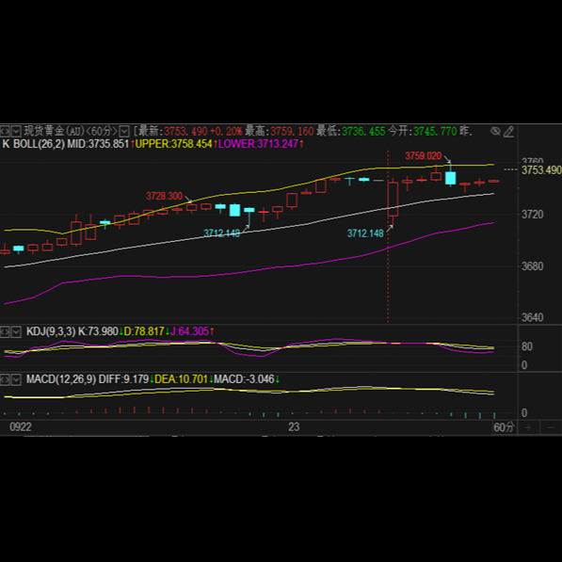Open the MACD indicator dropdown arrow

[x=16, y=379]
